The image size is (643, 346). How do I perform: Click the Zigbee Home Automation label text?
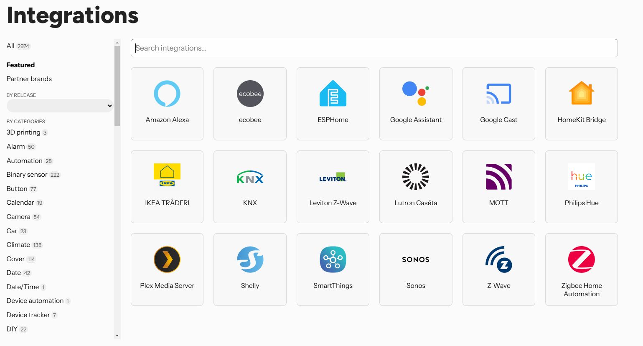[x=582, y=290]
